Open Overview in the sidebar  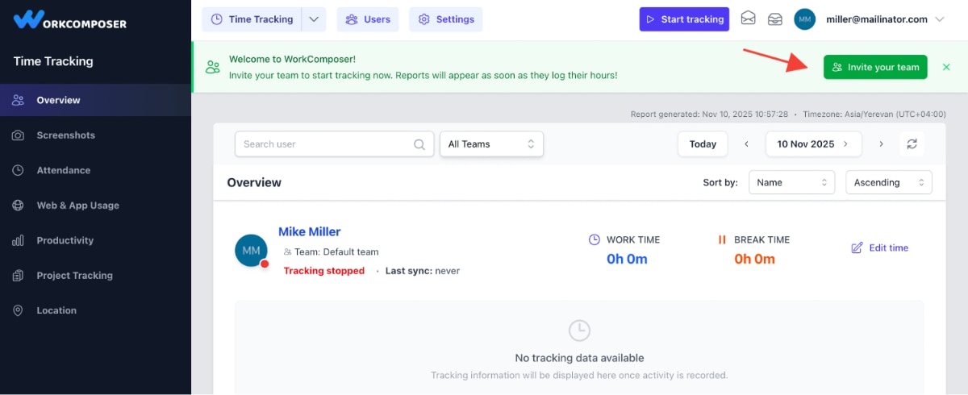[95, 100]
